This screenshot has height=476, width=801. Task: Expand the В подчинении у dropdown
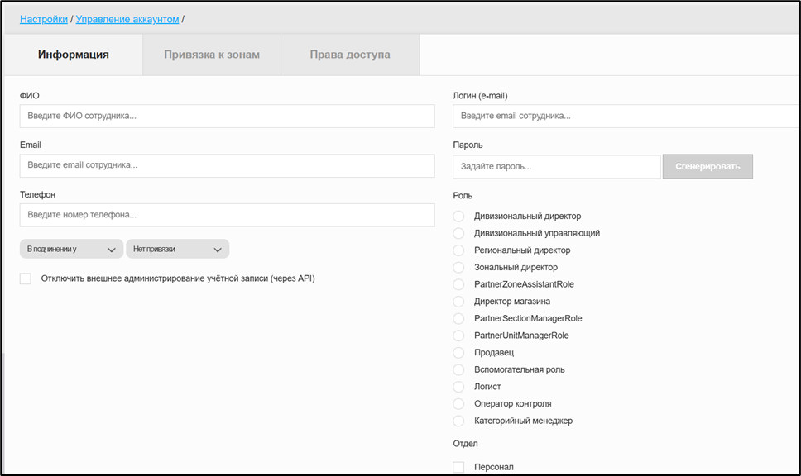click(71, 249)
